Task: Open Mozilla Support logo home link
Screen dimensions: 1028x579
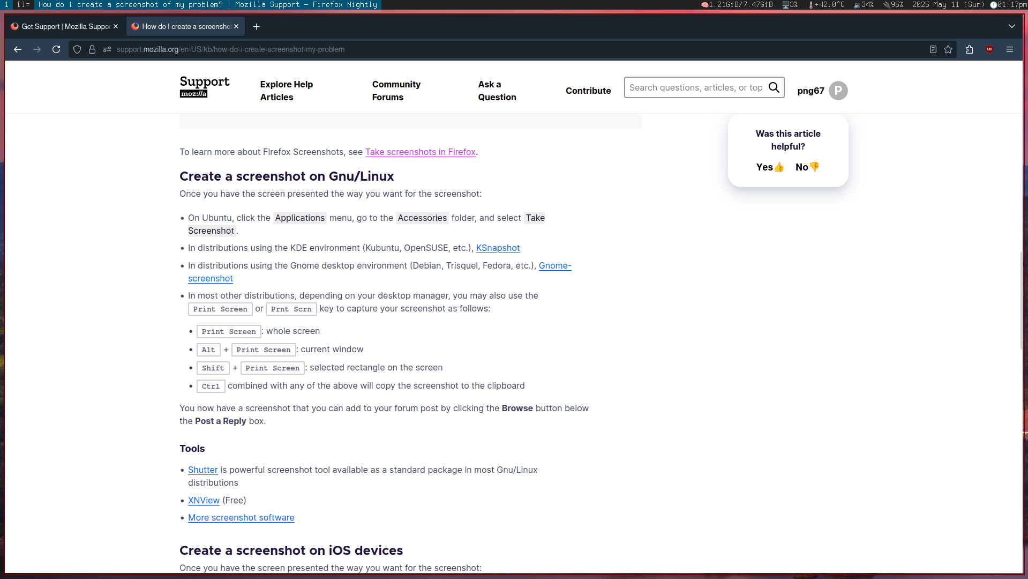Action: [x=205, y=86]
